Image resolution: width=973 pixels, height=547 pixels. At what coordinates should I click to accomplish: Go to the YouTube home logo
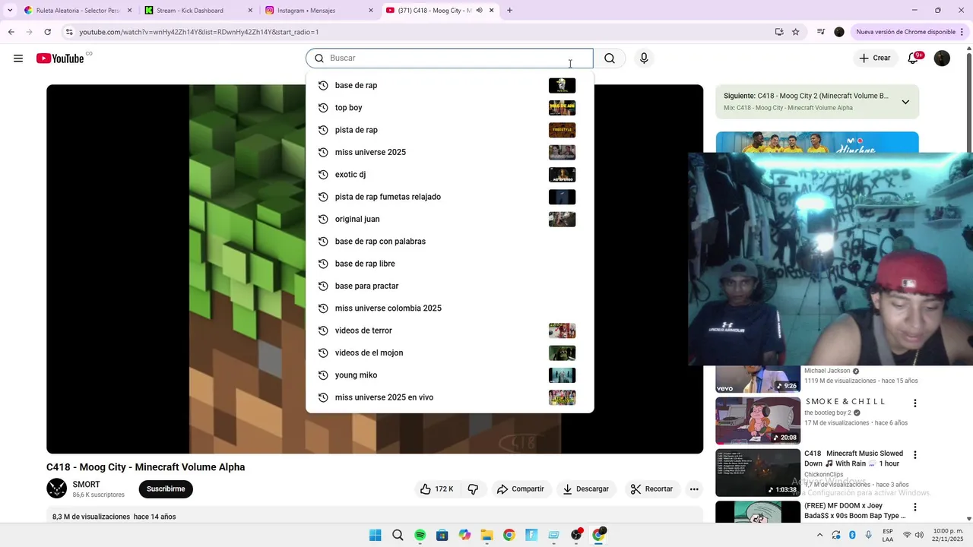[x=60, y=58]
